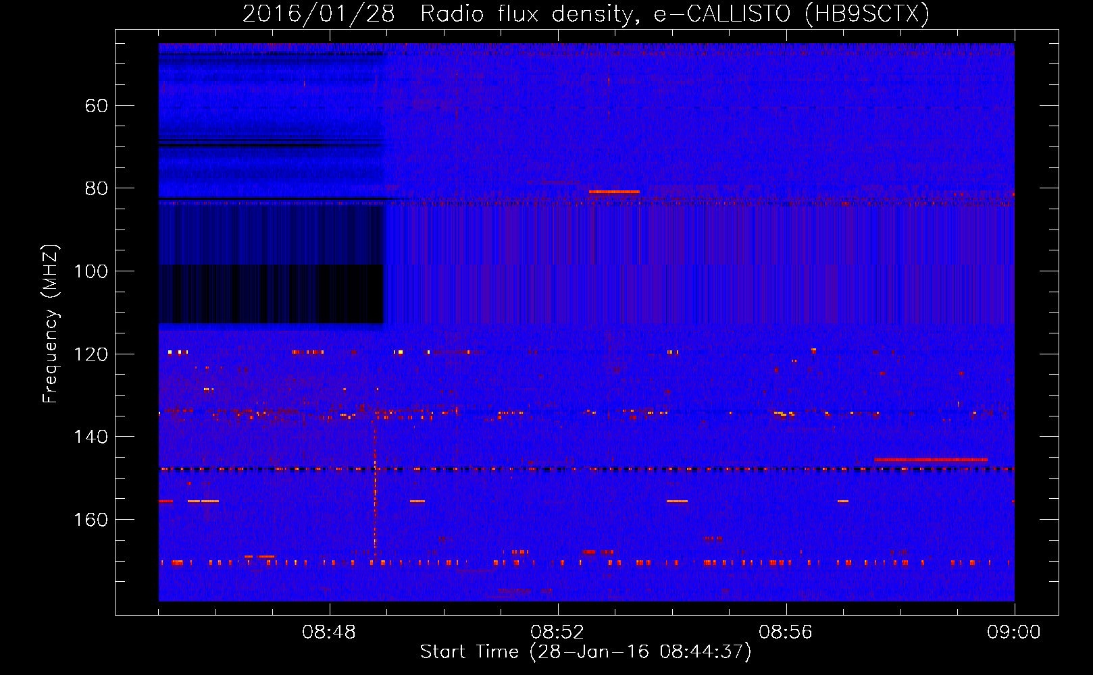Screen dimensions: 1093x675
Task: Click the long red emission bar near 145 MHz
Action: [931, 460]
